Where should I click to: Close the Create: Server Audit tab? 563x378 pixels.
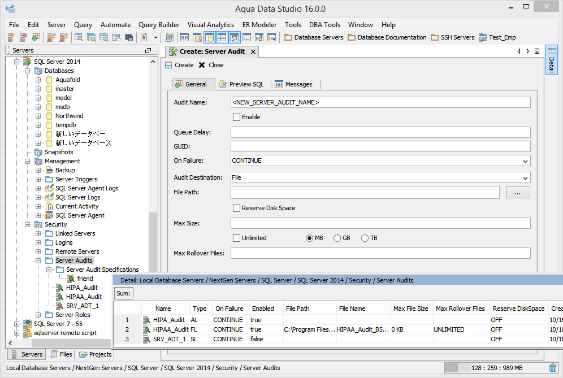[x=253, y=51]
